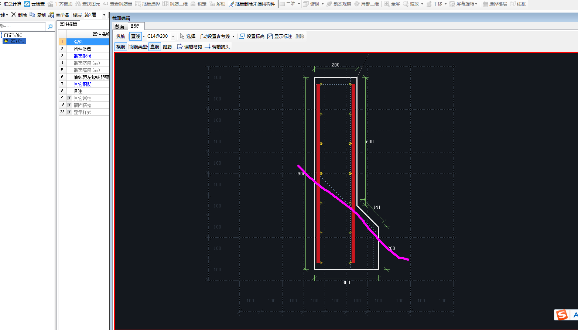Viewport: 578px width, 330px height.
Task: Click the 批量选择 batch select icon
Action: click(x=138, y=4)
